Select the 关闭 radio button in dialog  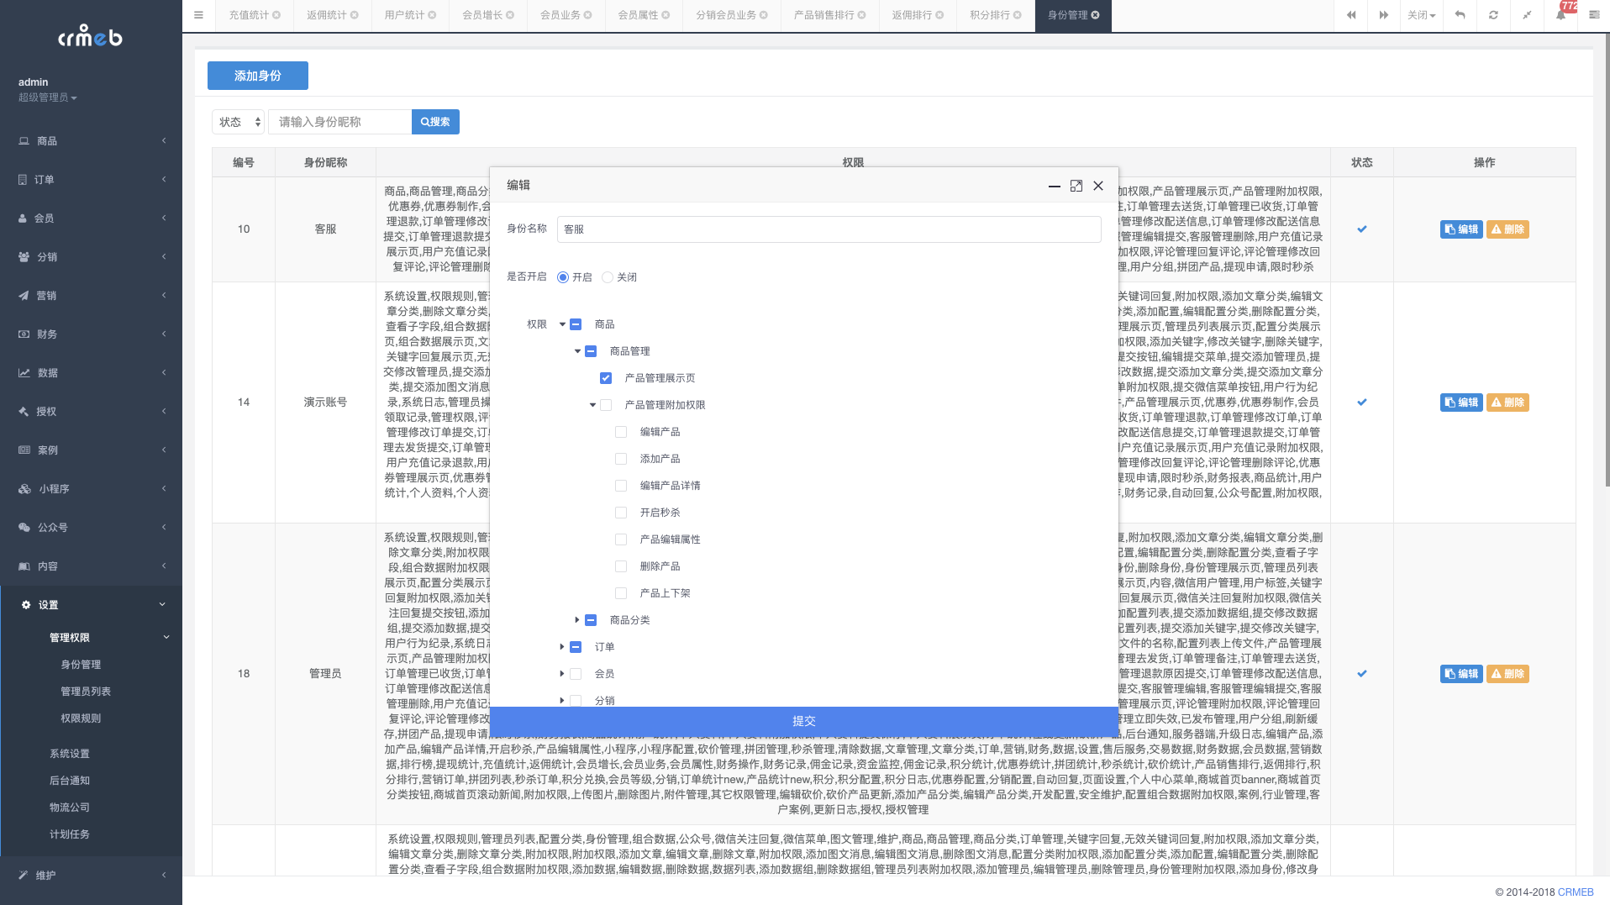tap(608, 276)
